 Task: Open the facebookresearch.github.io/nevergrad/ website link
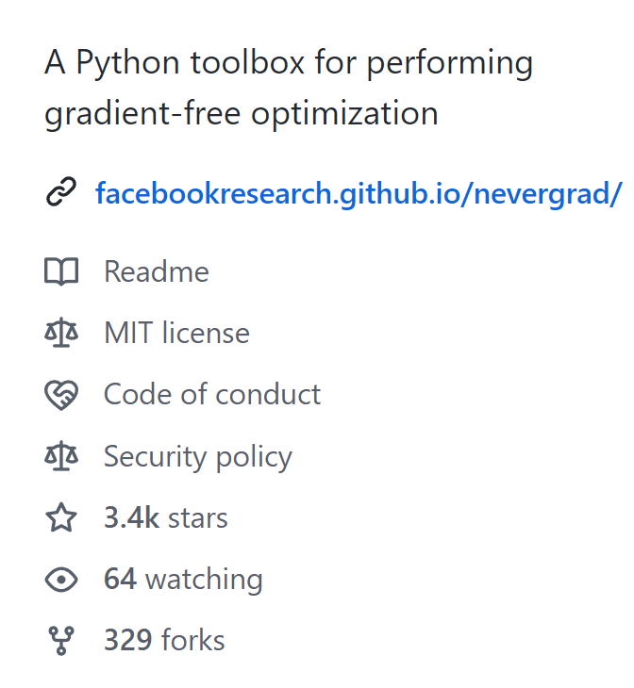[x=359, y=193]
